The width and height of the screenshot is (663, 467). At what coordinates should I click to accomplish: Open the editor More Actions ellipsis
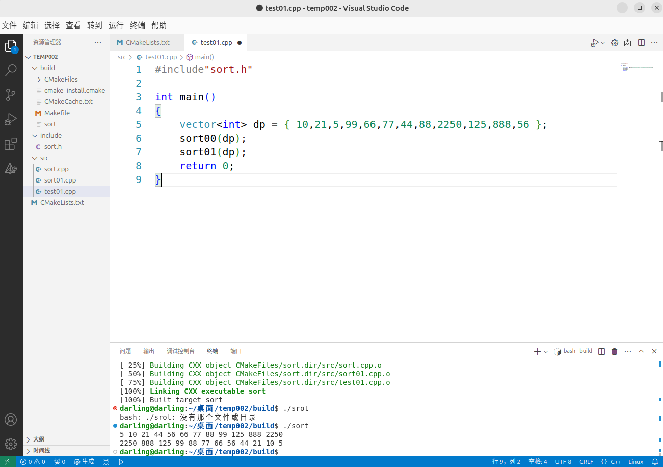point(654,43)
